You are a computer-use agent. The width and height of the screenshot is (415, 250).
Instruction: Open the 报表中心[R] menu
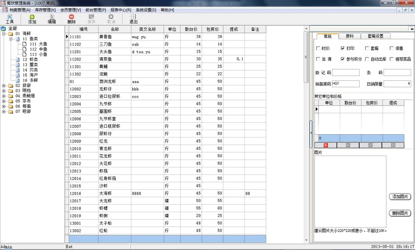coord(121,10)
